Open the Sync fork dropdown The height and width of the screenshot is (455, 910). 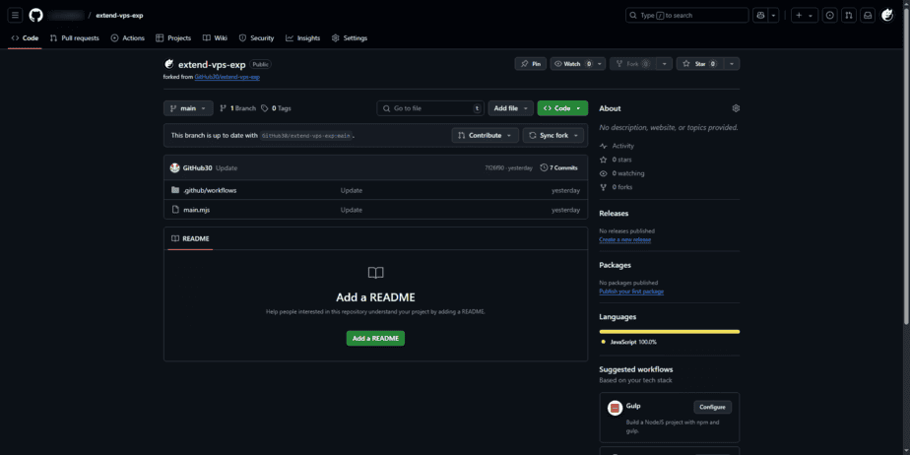coord(553,135)
